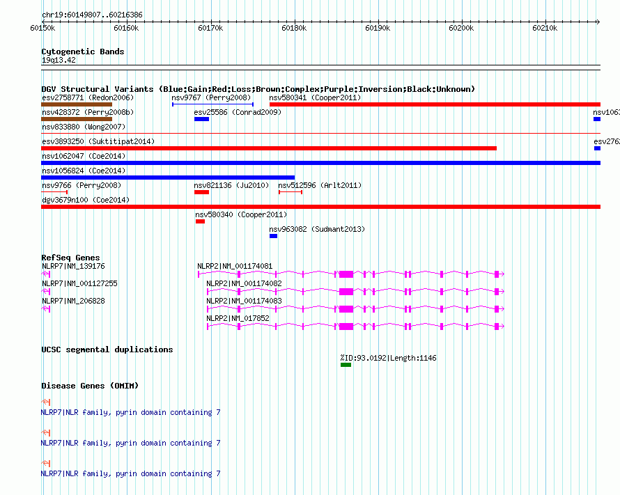Select the brown nsv428372 (Perry2008b) bar

click(x=77, y=119)
